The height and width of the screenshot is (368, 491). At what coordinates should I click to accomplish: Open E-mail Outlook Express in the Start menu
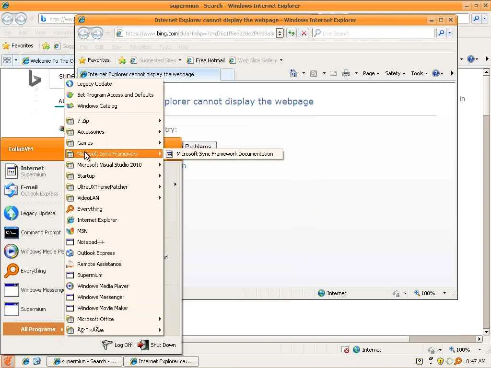[33, 190]
